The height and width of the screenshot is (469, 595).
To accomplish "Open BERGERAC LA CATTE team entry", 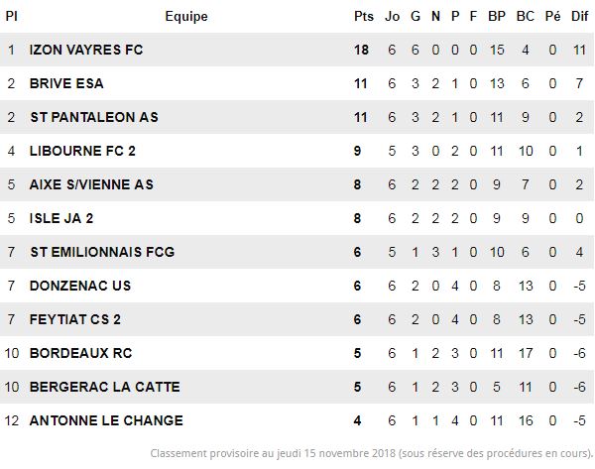I will pos(105,387).
